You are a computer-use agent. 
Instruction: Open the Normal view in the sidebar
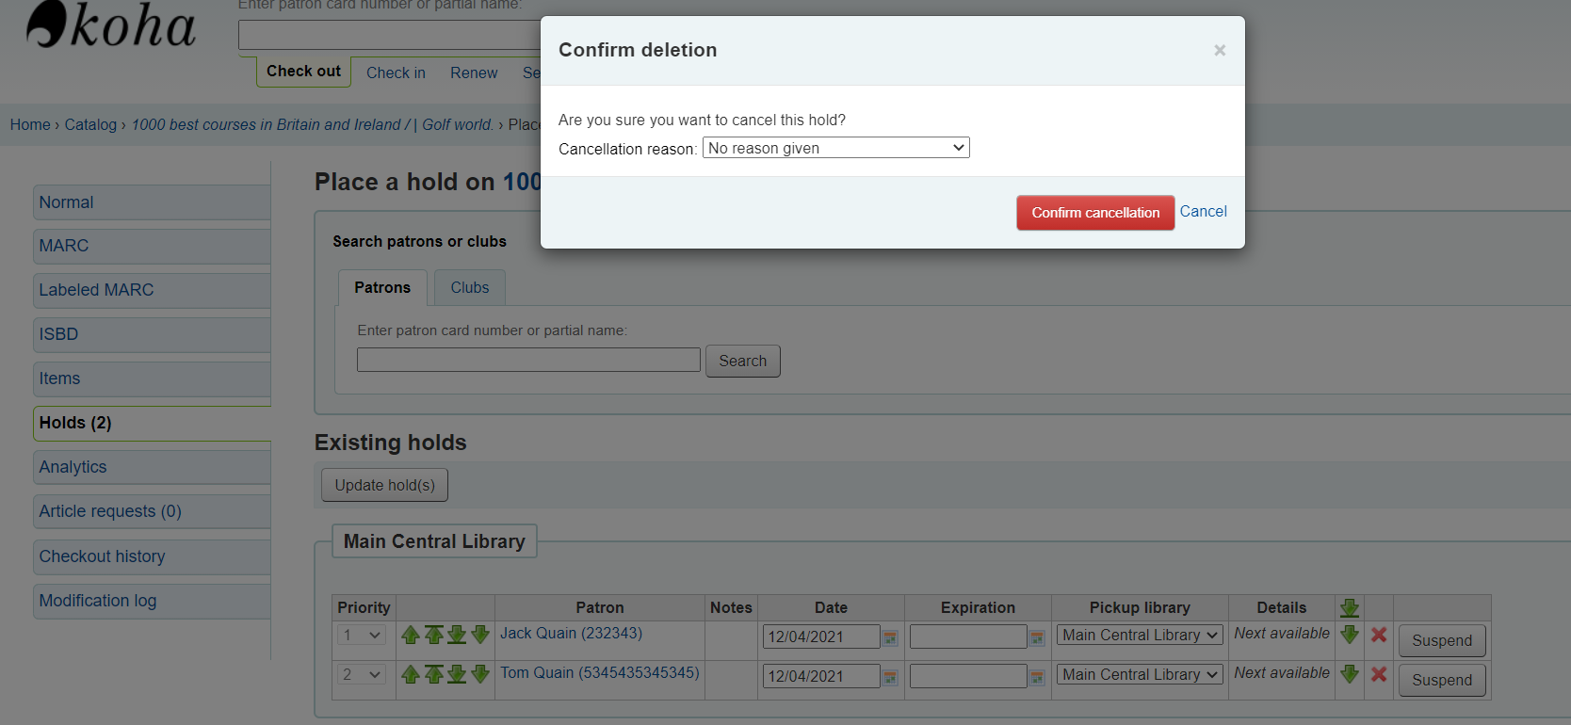(x=152, y=202)
